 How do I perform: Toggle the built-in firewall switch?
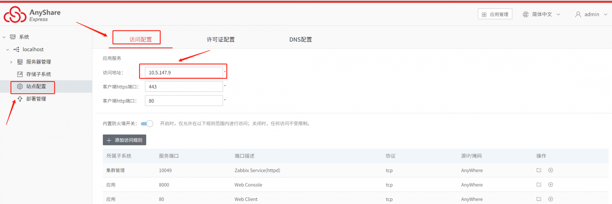[147, 124]
